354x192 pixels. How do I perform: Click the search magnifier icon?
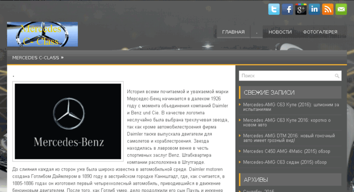point(337,76)
